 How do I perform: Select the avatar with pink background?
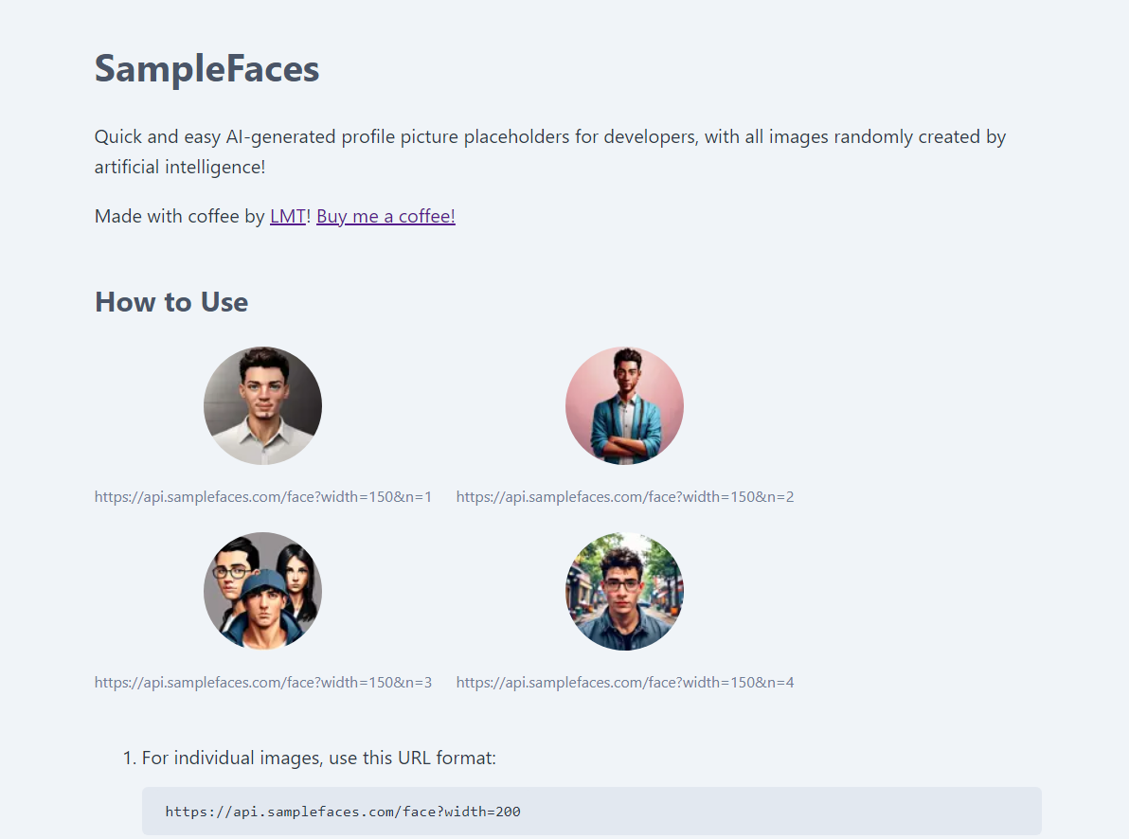coord(624,405)
